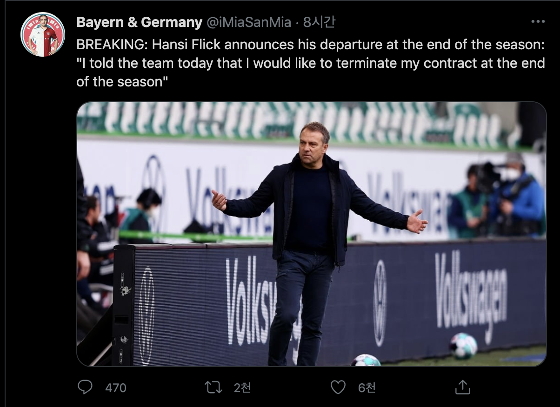Click the reply speech bubble icon
This screenshot has height=407, width=560.
(x=85, y=387)
